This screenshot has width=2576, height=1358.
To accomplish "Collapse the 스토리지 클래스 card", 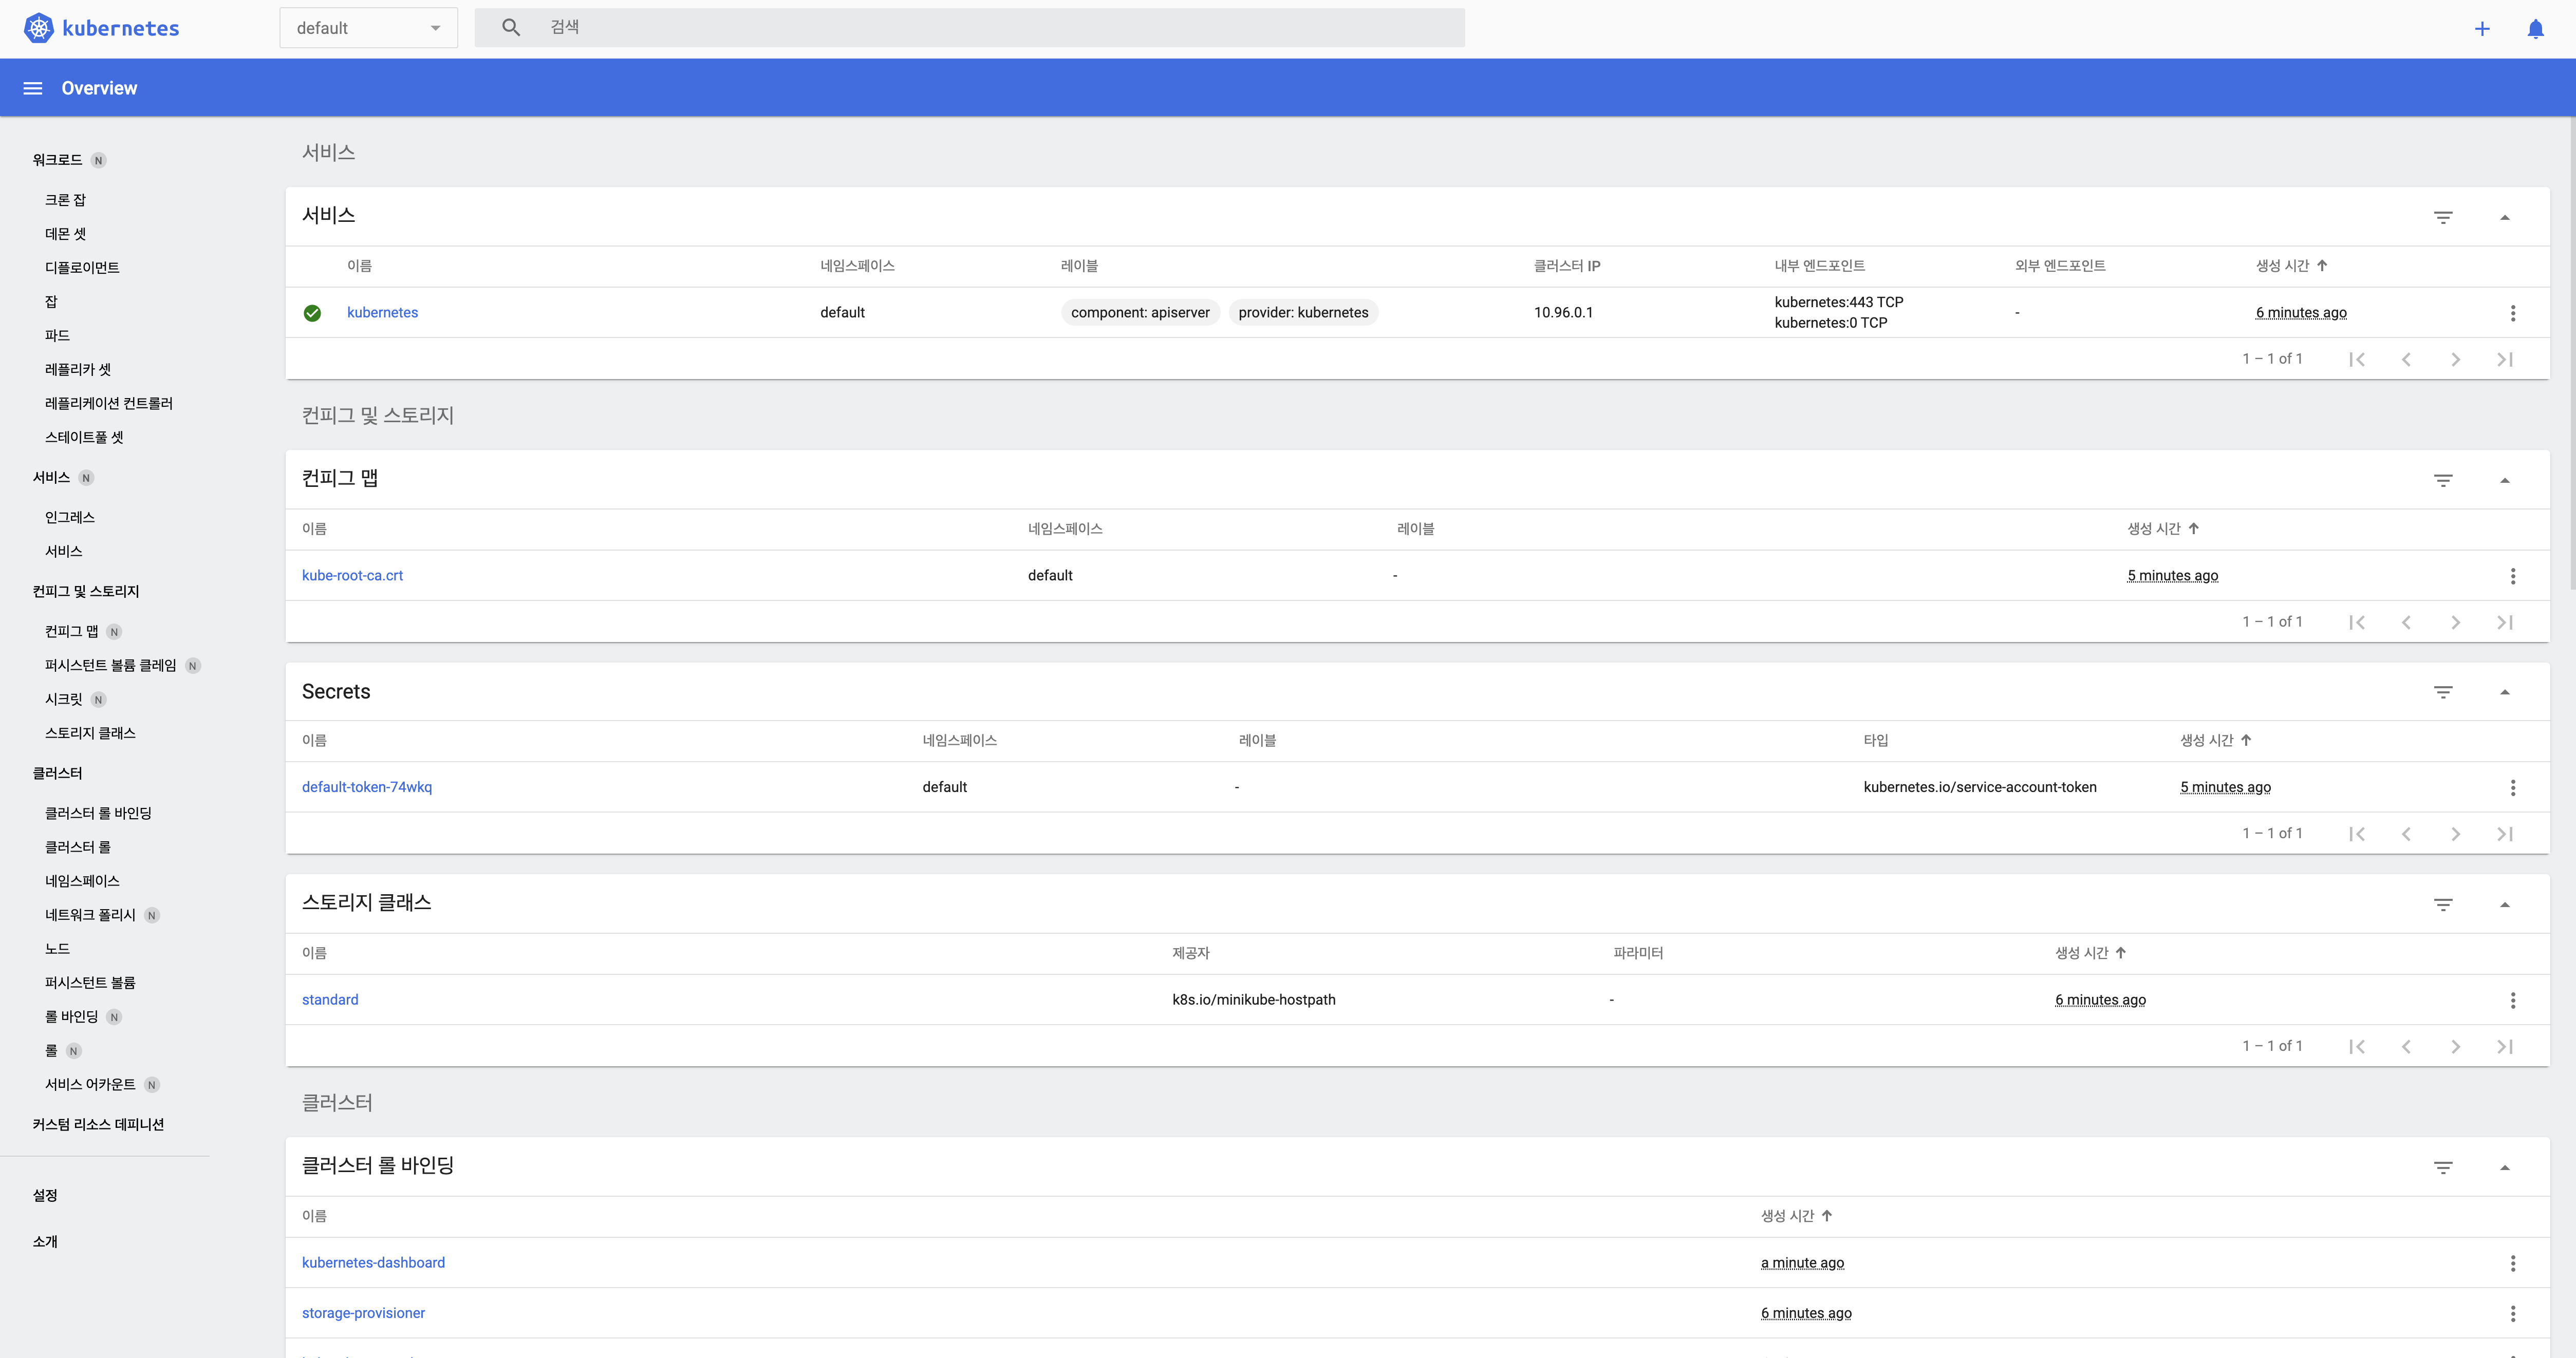I will pyautogui.click(x=2505, y=905).
